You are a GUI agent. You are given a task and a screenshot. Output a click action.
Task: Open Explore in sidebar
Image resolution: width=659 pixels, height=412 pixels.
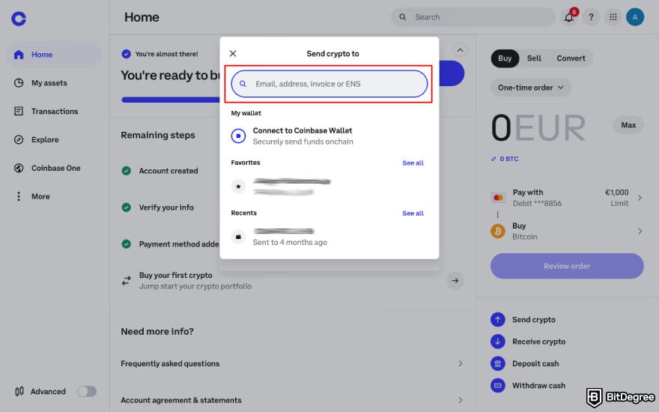click(x=54, y=139)
